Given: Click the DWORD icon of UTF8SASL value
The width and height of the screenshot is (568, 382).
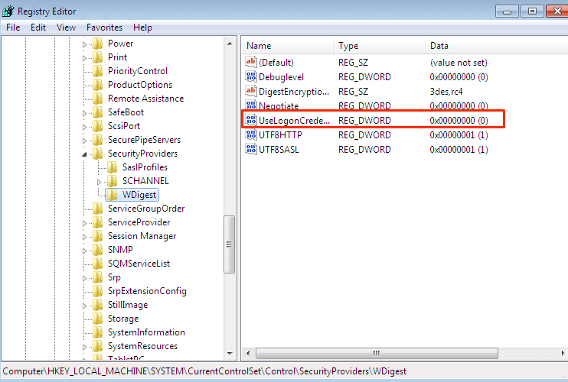Looking at the screenshot, I should 250,149.
